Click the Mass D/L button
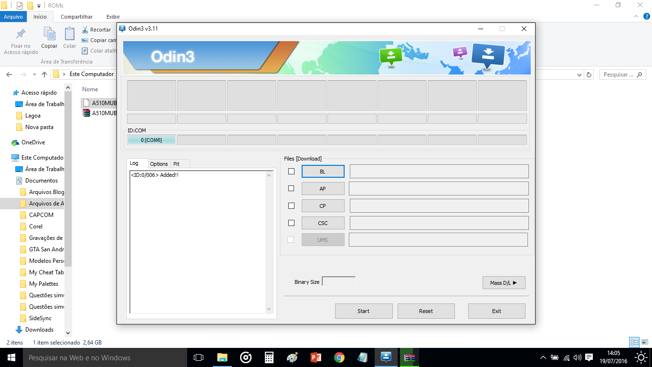 point(504,282)
